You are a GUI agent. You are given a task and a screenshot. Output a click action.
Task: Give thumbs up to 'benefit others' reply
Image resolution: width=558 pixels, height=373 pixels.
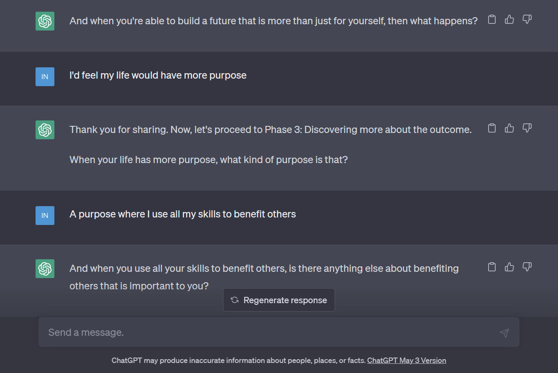(509, 267)
